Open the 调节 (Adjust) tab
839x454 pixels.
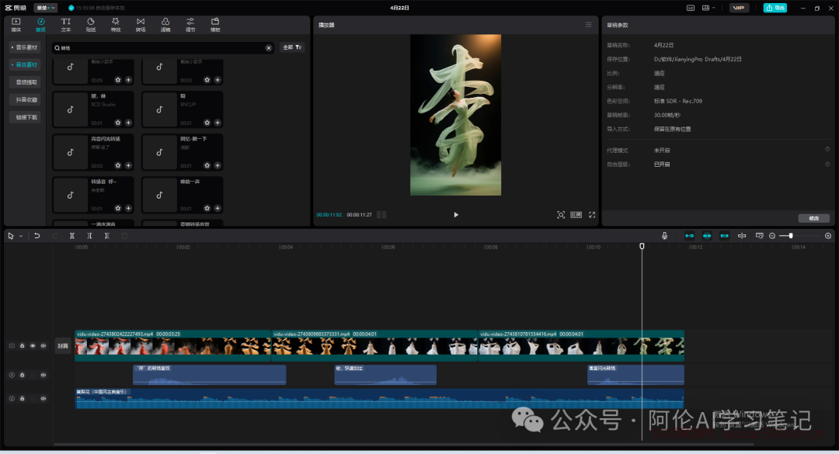point(190,25)
